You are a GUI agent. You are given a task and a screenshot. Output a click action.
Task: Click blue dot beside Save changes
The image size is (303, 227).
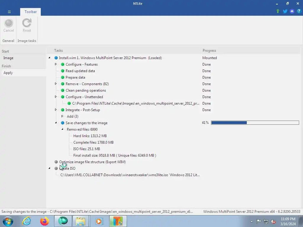coord(63,123)
